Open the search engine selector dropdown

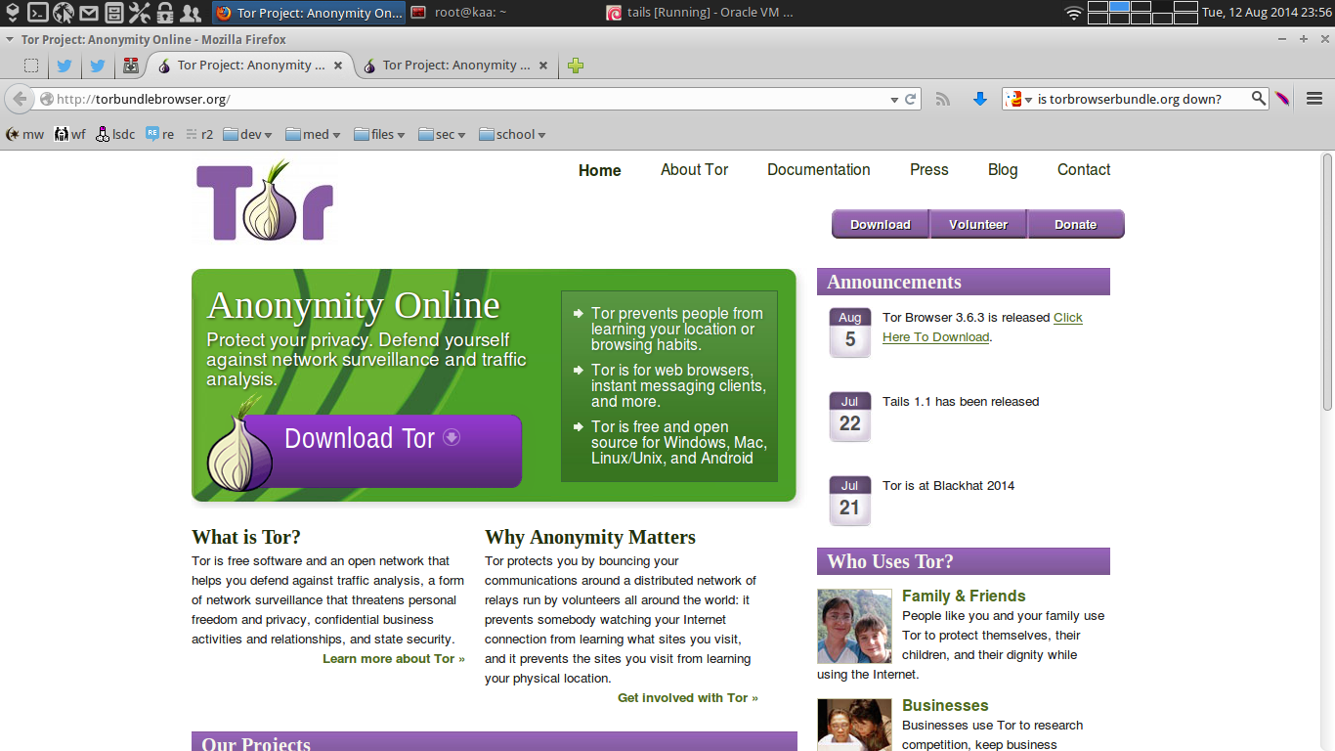point(1020,99)
